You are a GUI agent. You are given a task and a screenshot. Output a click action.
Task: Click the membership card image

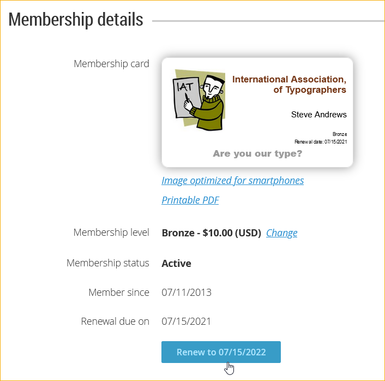coord(257,112)
